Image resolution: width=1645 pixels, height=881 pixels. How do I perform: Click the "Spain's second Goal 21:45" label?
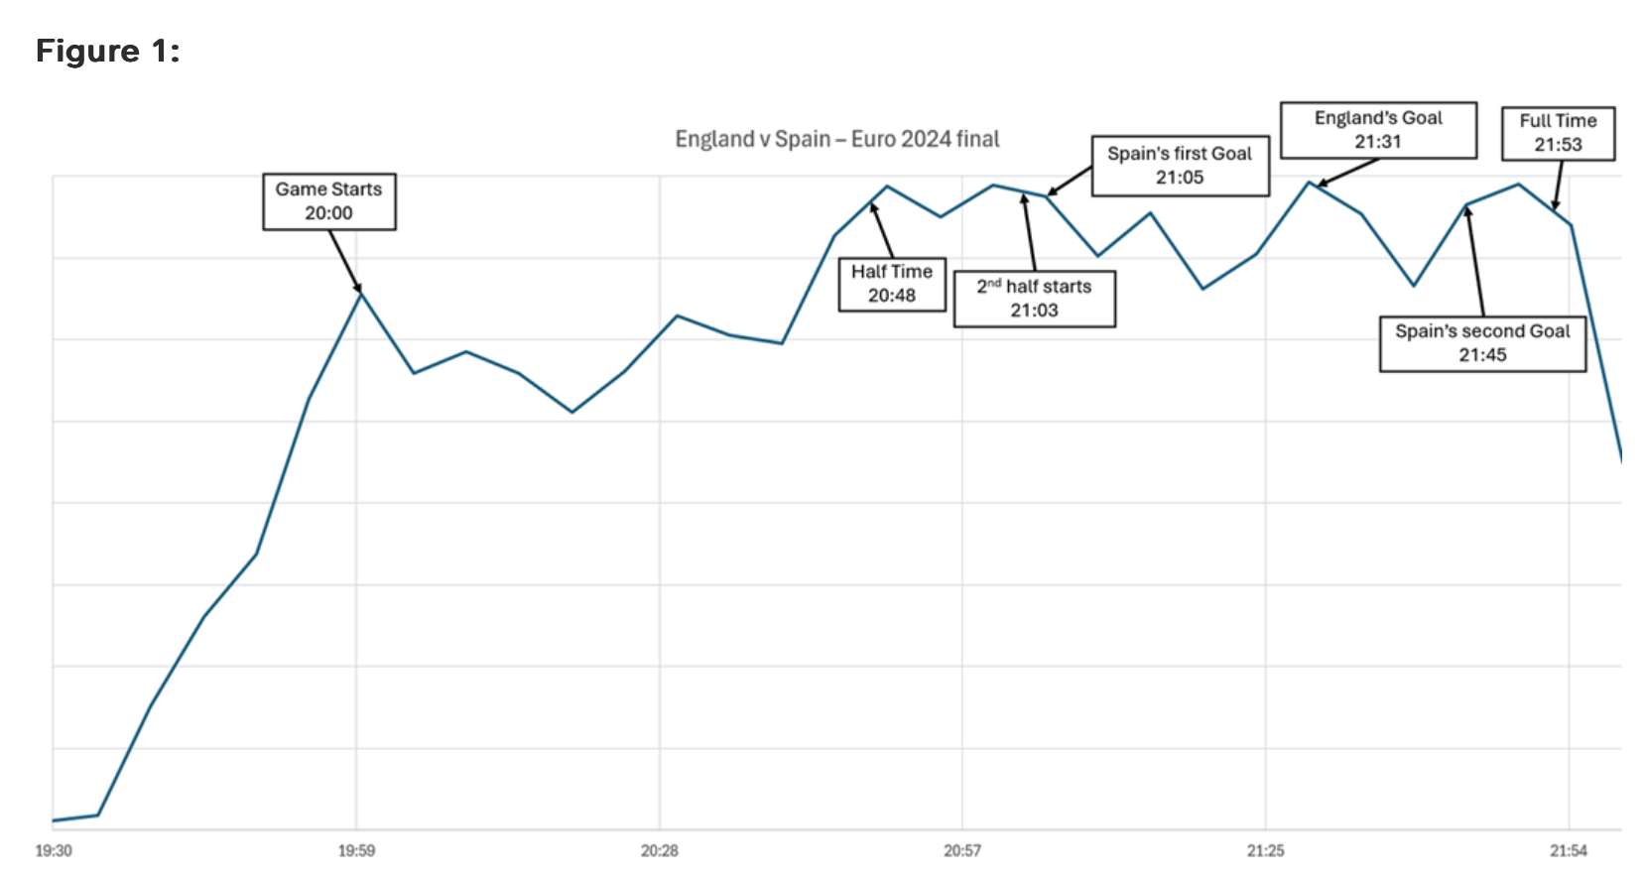[1481, 343]
